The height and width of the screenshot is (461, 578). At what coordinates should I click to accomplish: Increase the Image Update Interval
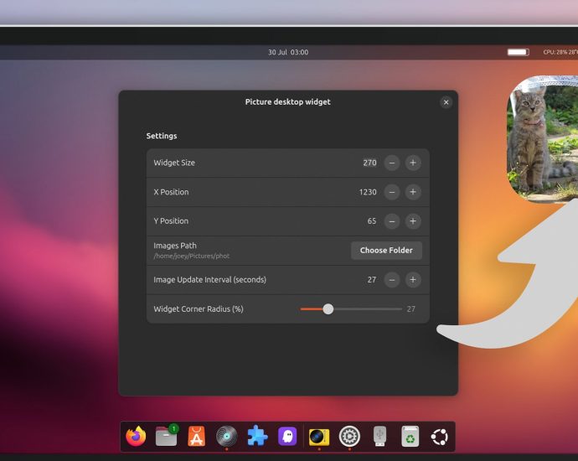point(413,280)
